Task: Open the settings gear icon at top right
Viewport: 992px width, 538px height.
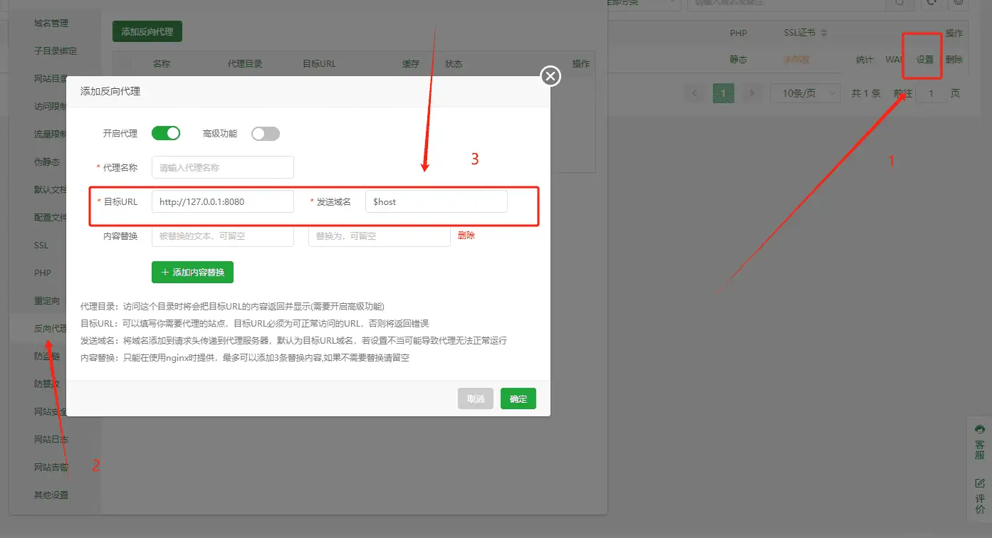Action: coord(958,3)
